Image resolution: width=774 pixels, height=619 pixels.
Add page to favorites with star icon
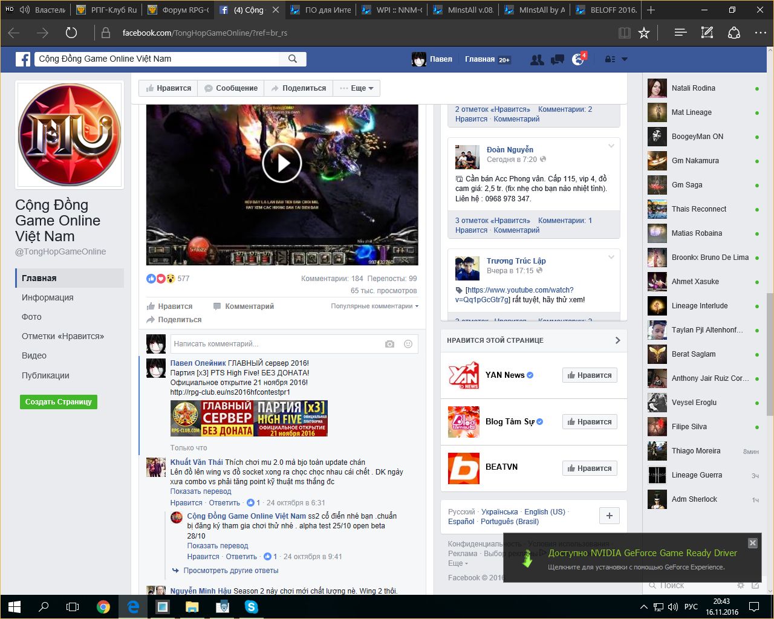644,33
